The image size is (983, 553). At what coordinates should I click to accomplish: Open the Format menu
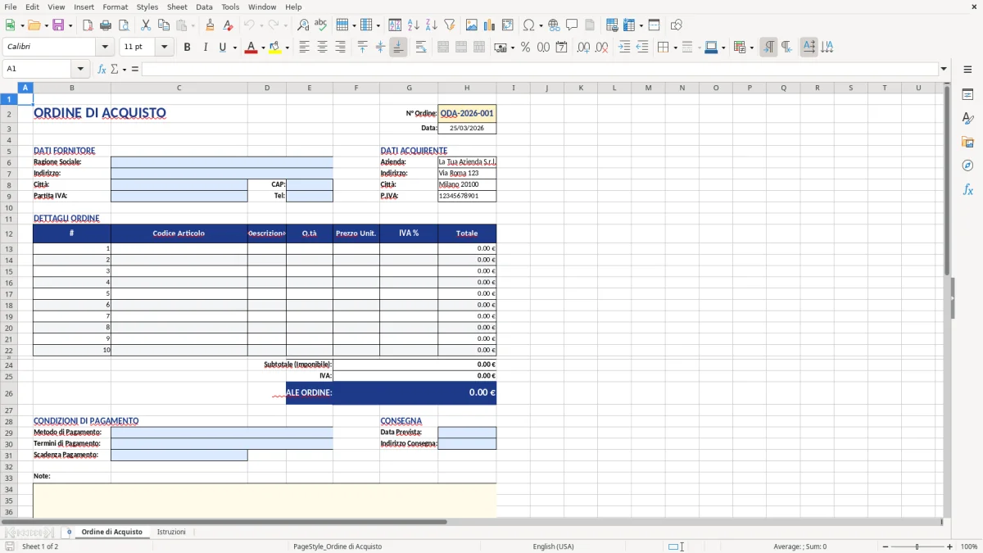point(115,7)
